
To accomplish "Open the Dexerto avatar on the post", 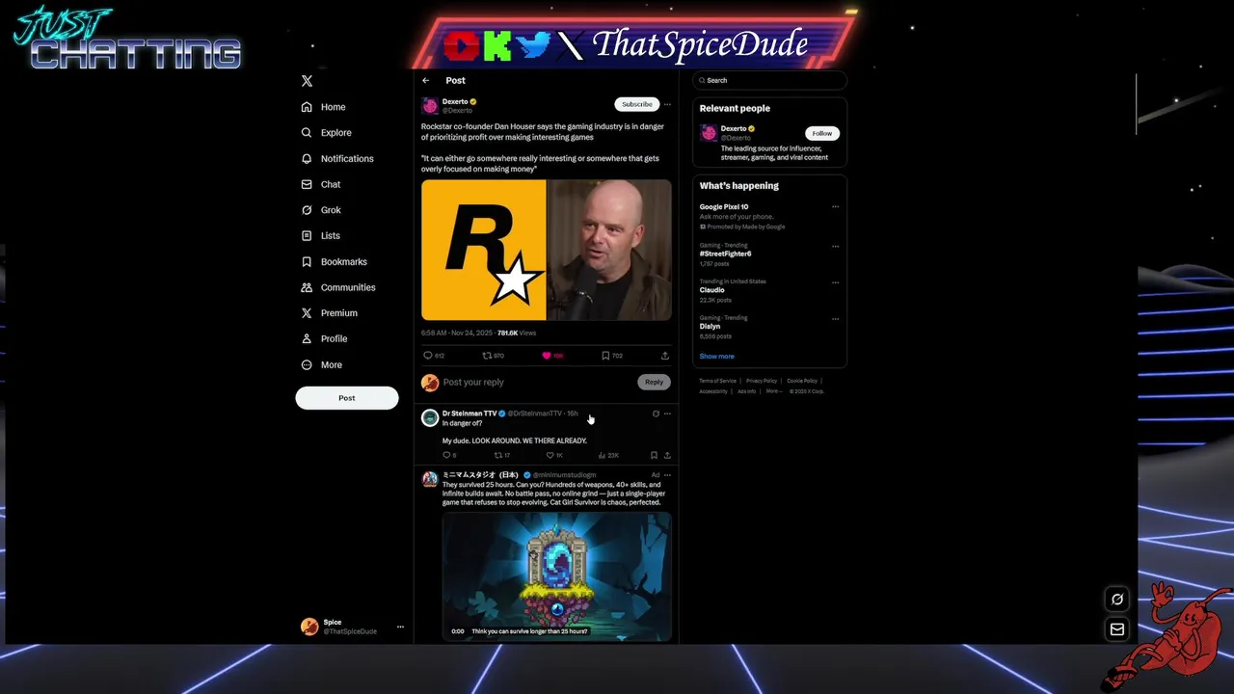I will coord(430,105).
